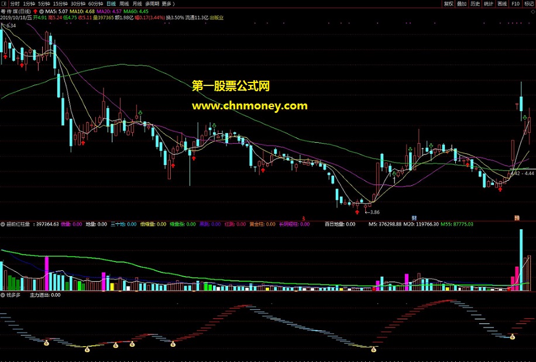
Task: Click the 百日地量: 0.00 label
Action: [340, 225]
